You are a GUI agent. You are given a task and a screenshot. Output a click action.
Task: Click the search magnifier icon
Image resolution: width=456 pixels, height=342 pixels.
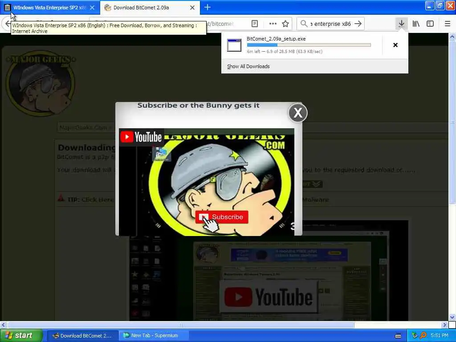click(x=304, y=24)
